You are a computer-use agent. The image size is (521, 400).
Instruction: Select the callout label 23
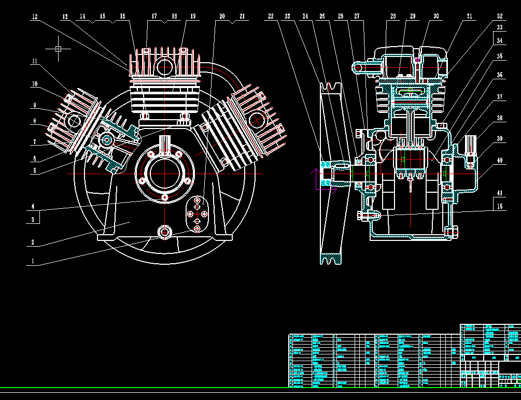287,16
